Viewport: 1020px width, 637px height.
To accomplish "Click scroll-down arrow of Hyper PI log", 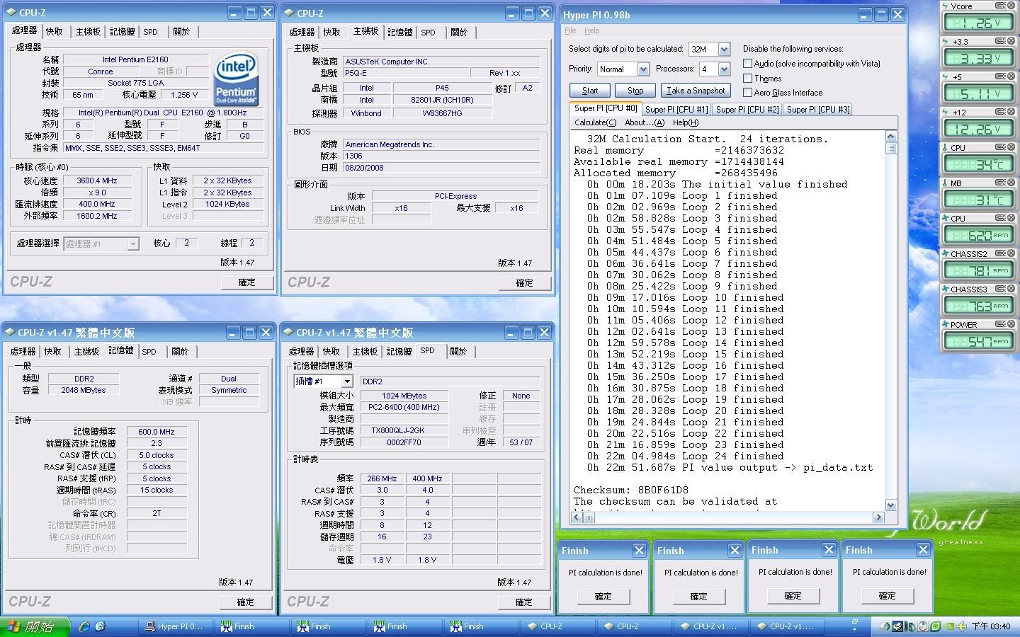I will pos(891,505).
